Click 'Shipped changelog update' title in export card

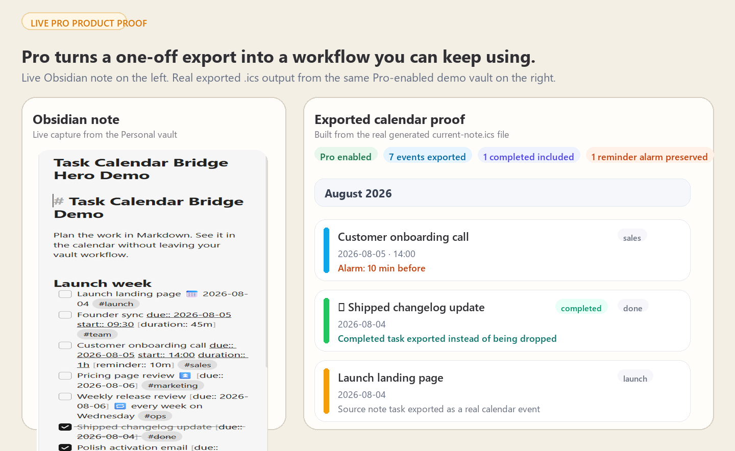click(x=416, y=308)
